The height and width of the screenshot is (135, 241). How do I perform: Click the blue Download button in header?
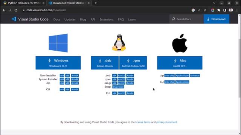point(217,19)
